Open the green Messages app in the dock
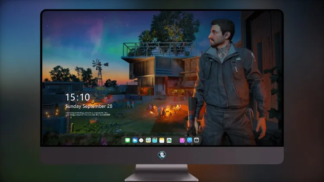The height and width of the screenshot is (182, 324). [127, 141]
